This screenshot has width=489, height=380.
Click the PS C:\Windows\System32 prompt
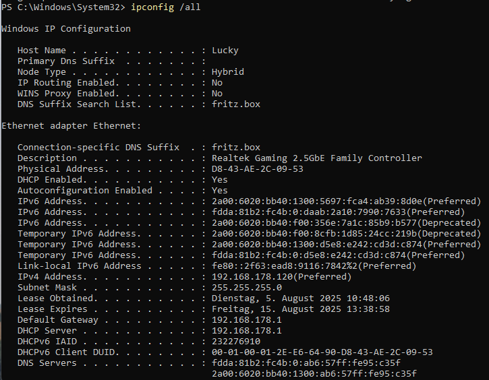(63, 7)
